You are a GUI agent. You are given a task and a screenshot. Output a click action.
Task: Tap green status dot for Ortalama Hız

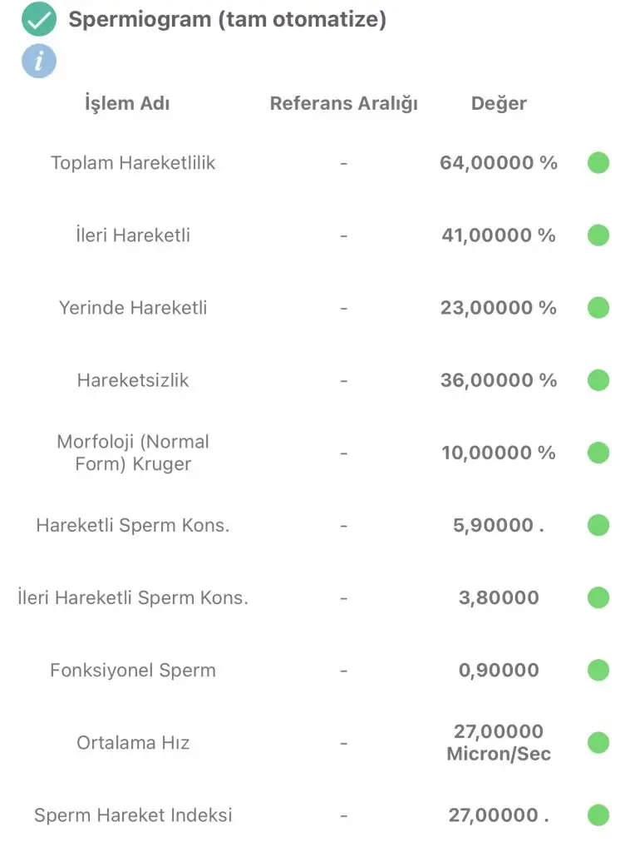(598, 742)
